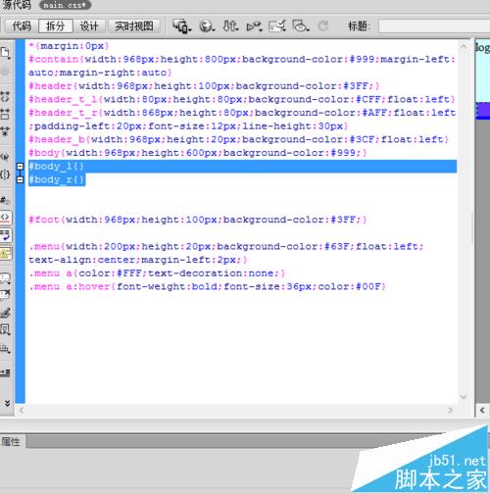
Task: Click the auto;margin-right:auto} line
Action: [x=100, y=73]
